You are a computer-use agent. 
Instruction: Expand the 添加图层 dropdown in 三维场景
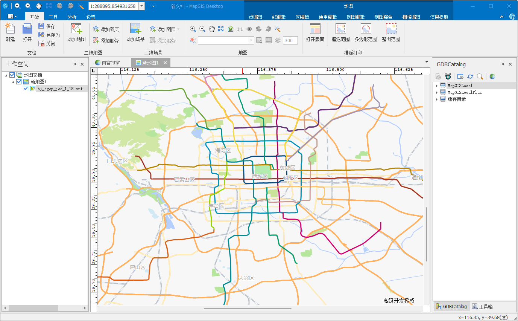click(178, 29)
